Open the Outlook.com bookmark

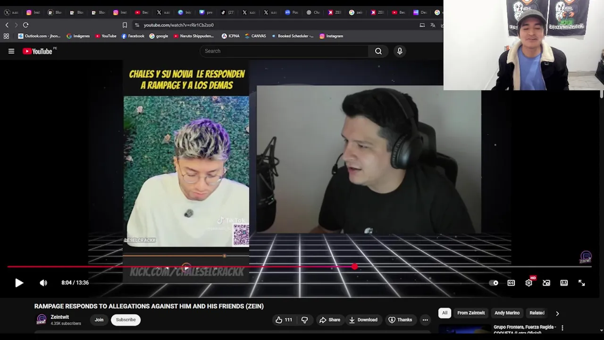click(x=39, y=36)
